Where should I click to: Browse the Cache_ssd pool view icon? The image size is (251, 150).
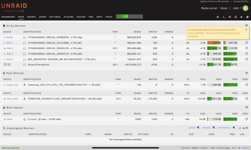pos(246,85)
